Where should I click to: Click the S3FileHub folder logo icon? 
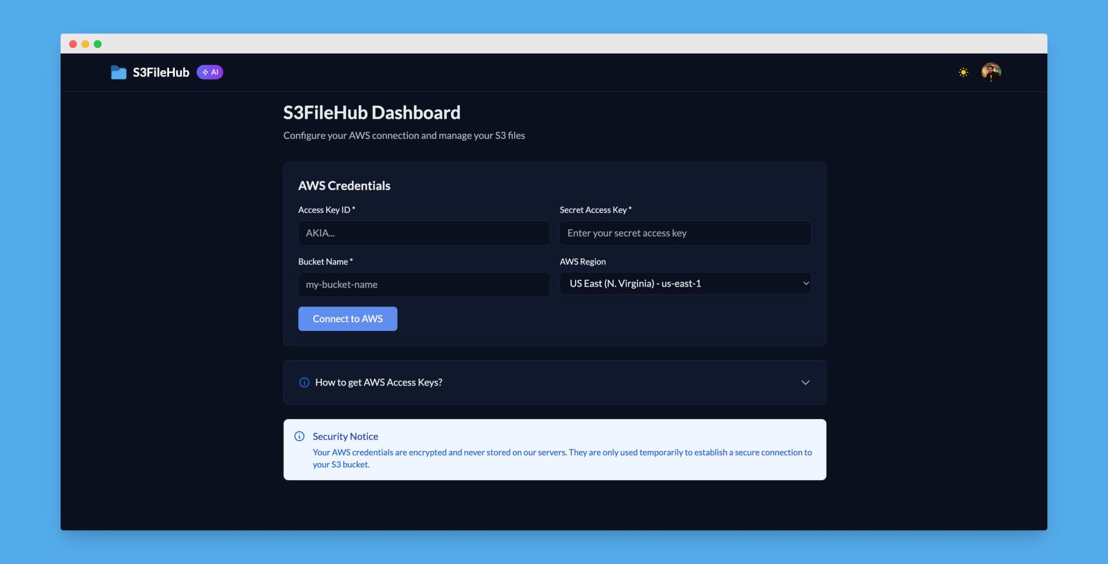118,72
